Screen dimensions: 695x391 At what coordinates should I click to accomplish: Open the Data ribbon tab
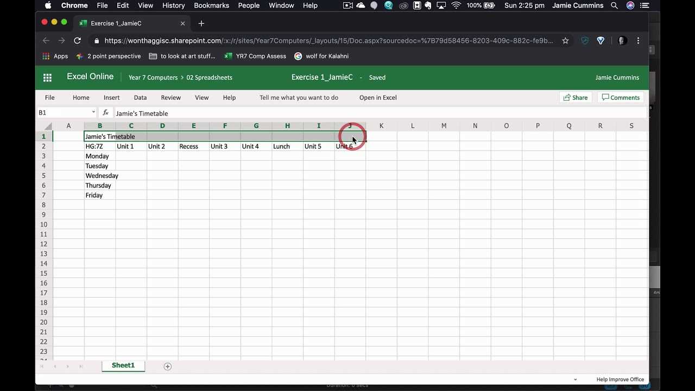pyautogui.click(x=140, y=98)
